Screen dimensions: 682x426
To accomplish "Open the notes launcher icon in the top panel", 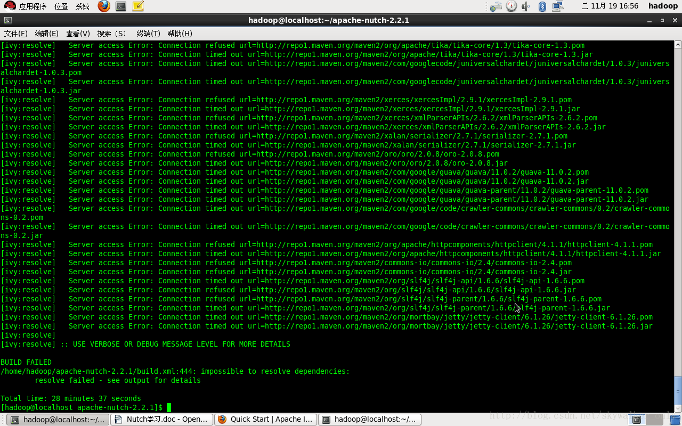I will click(137, 6).
